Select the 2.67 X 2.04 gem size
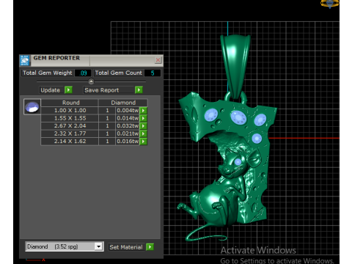This screenshot has width=352, height=264. coord(70,126)
